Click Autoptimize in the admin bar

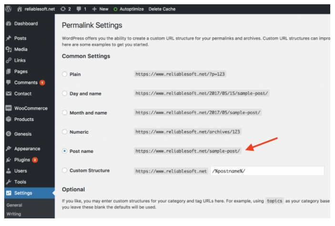(132, 9)
